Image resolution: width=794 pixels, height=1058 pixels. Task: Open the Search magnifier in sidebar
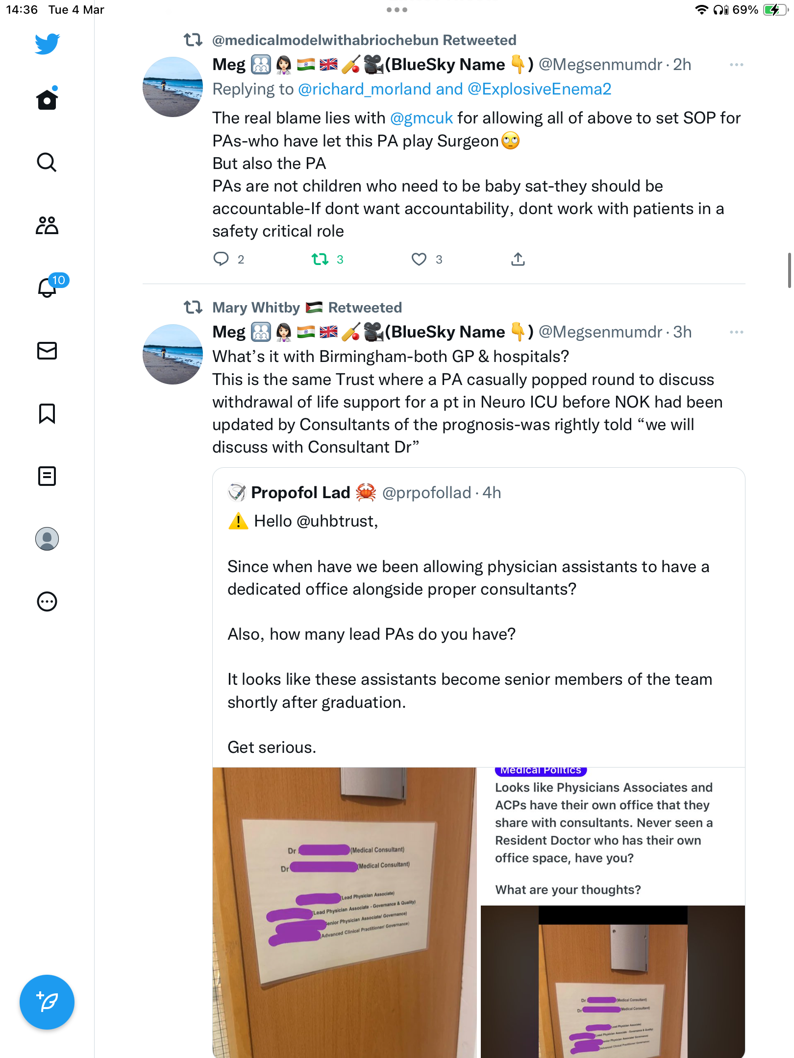click(x=47, y=162)
